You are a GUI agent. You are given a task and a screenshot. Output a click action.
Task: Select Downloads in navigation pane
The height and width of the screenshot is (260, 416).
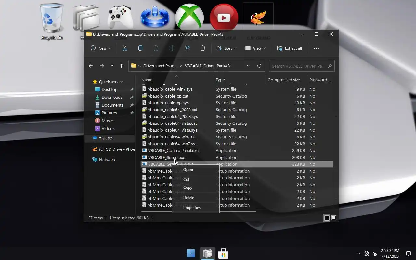click(112, 97)
